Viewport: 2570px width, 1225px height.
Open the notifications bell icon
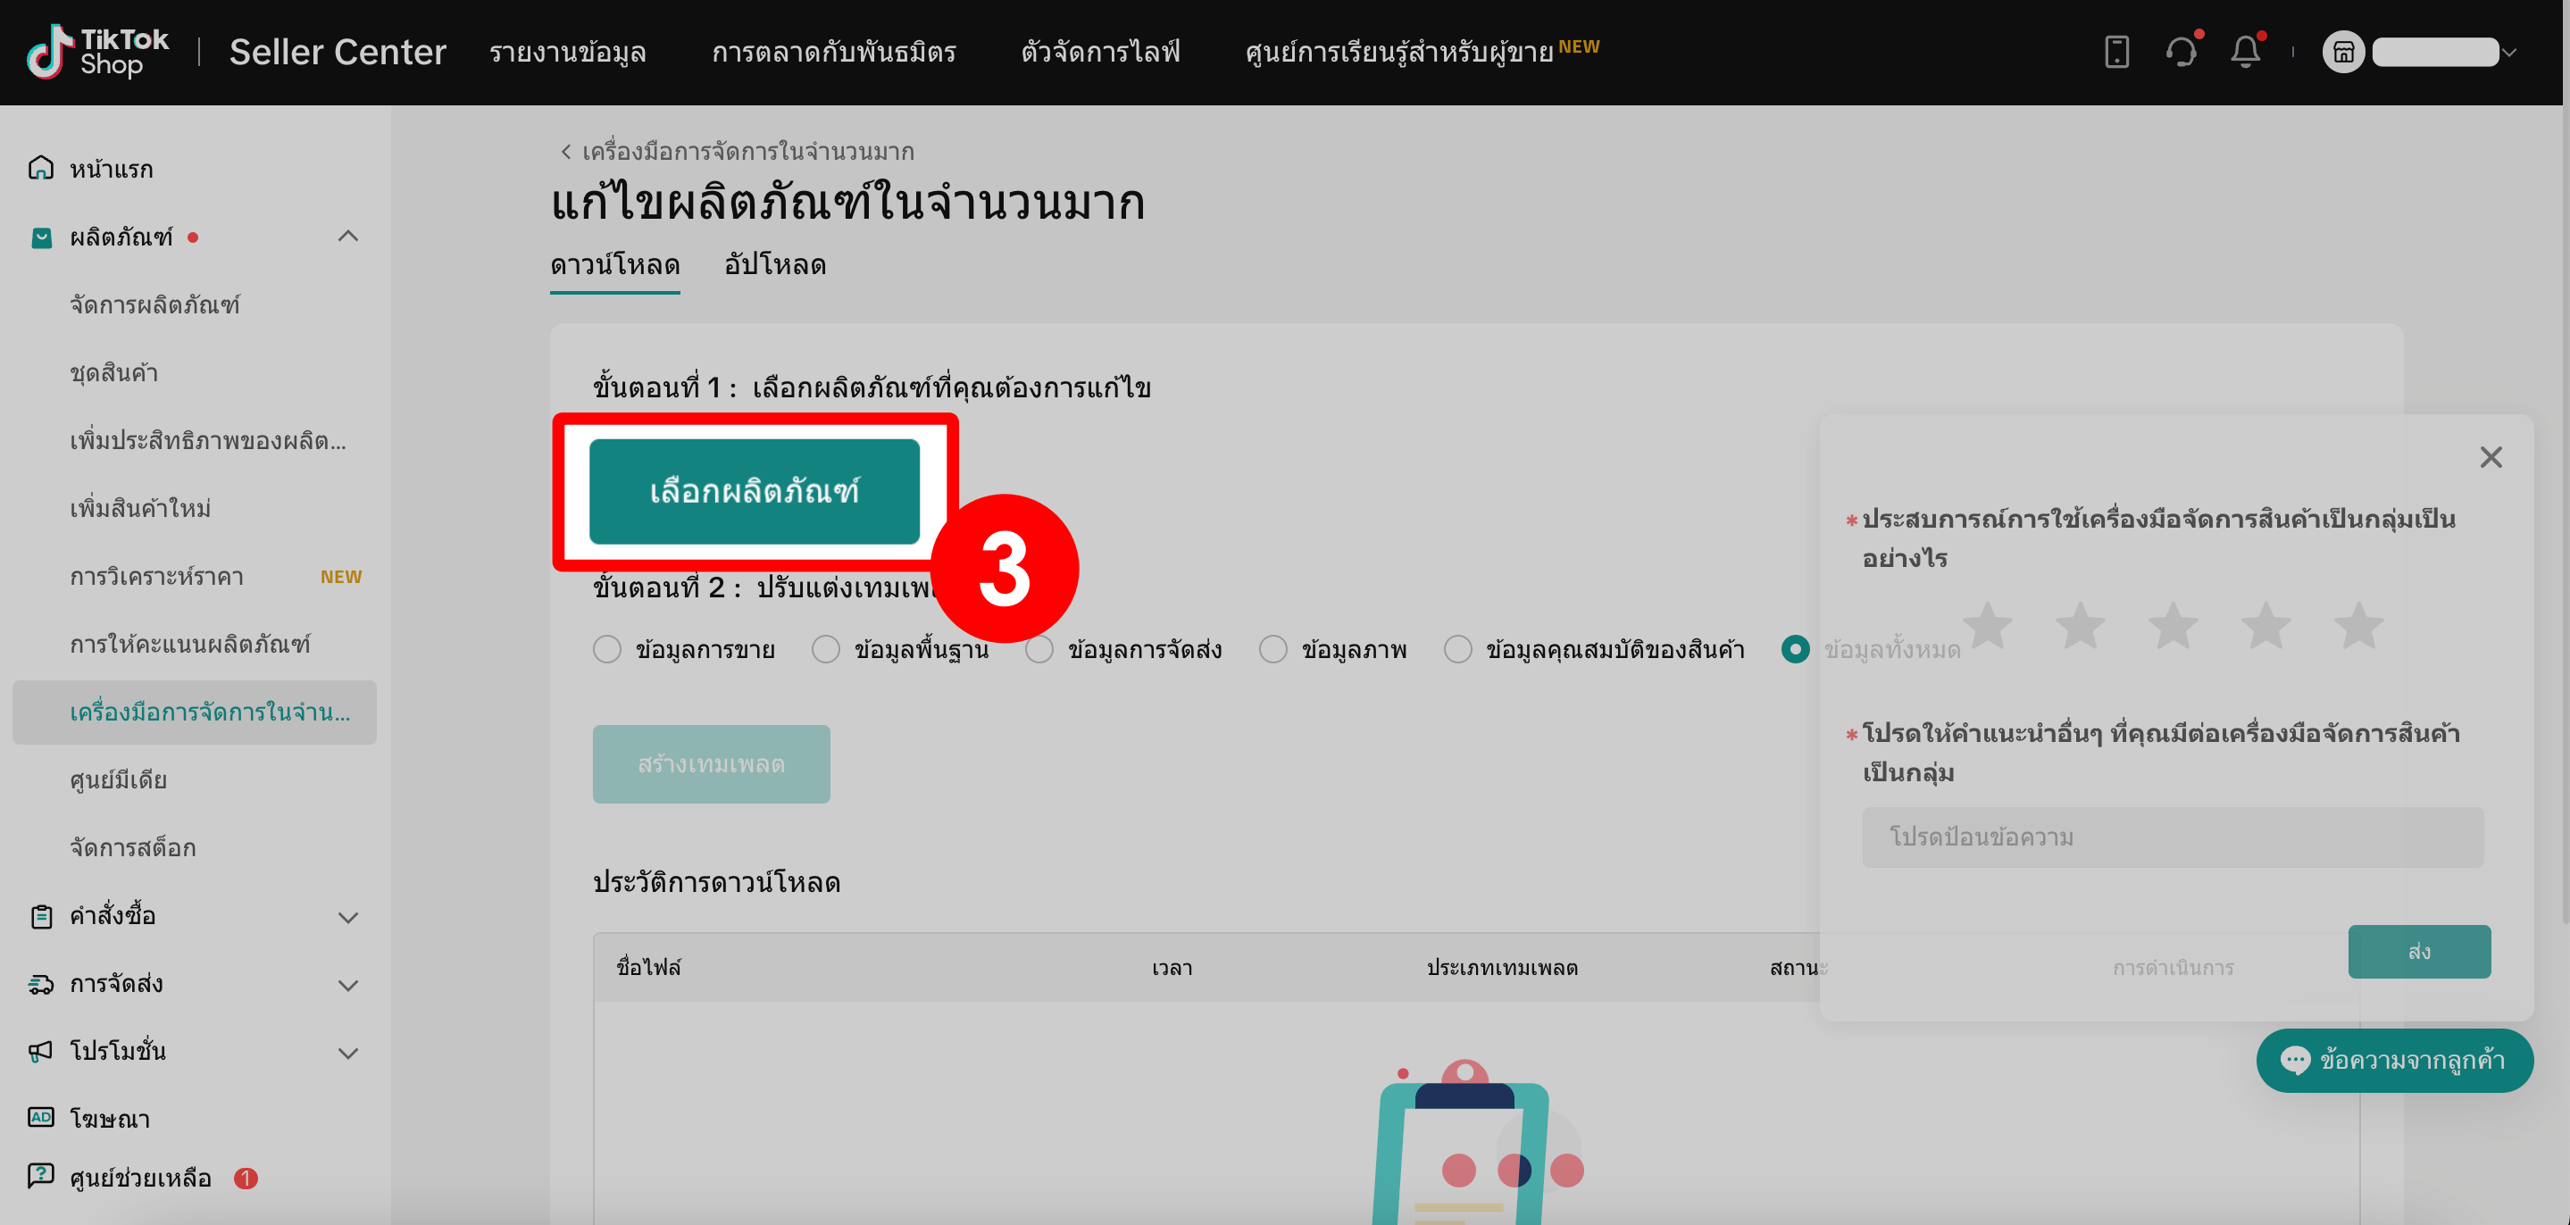(x=2246, y=52)
